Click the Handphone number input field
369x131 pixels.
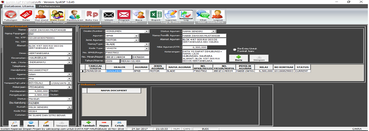tap(46, 70)
